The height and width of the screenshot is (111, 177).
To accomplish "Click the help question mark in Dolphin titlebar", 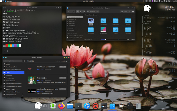I will point(128,8).
